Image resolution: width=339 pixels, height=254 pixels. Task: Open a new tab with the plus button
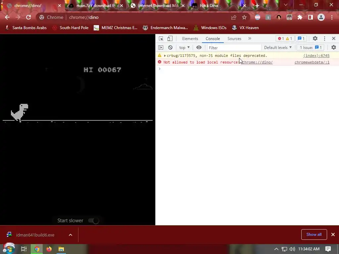pyautogui.click(x=257, y=6)
